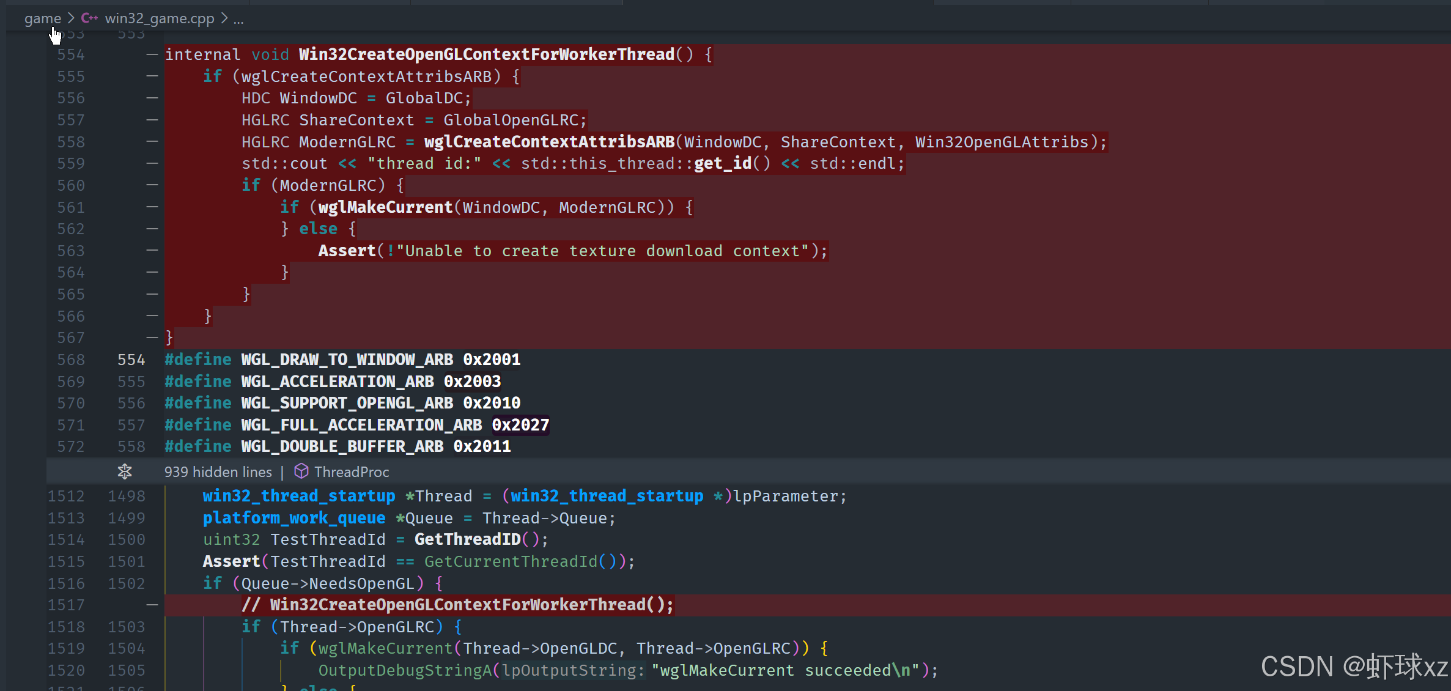
Task: Click the commented-out Win32CreateOpenGLContextForWorkerThread call
Action: point(457,605)
